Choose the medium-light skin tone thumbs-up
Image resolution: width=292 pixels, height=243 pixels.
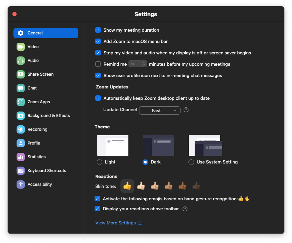tap(155, 186)
